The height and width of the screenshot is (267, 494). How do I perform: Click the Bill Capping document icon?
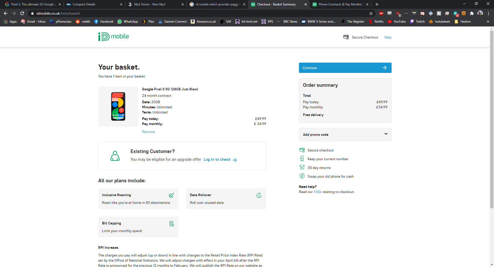172,224
